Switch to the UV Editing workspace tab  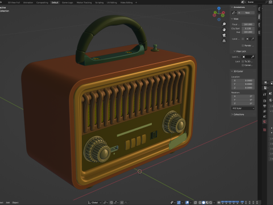112,2
